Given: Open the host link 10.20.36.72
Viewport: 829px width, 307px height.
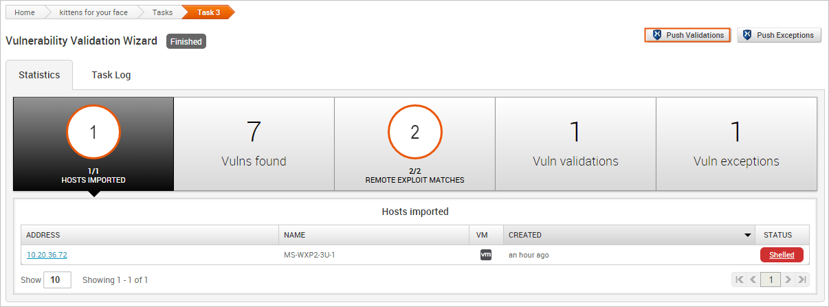Looking at the screenshot, I should [47, 255].
